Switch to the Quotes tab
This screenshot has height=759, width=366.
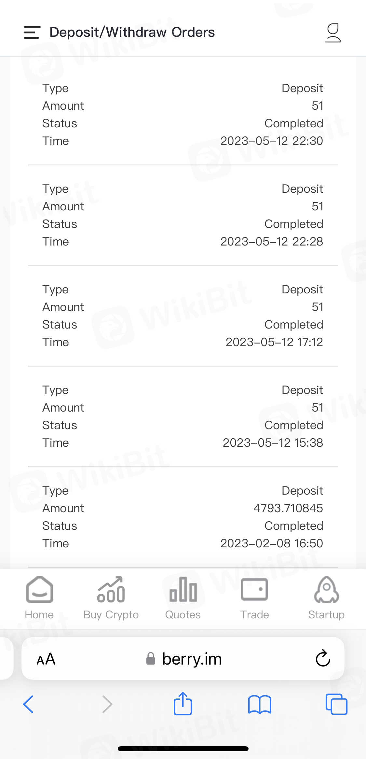point(183,598)
